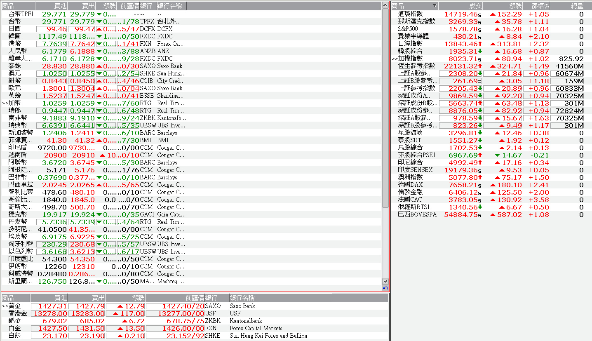This screenshot has height=341, width=592.
Task: Select the 白金 row in metals panel
Action: [195, 328]
